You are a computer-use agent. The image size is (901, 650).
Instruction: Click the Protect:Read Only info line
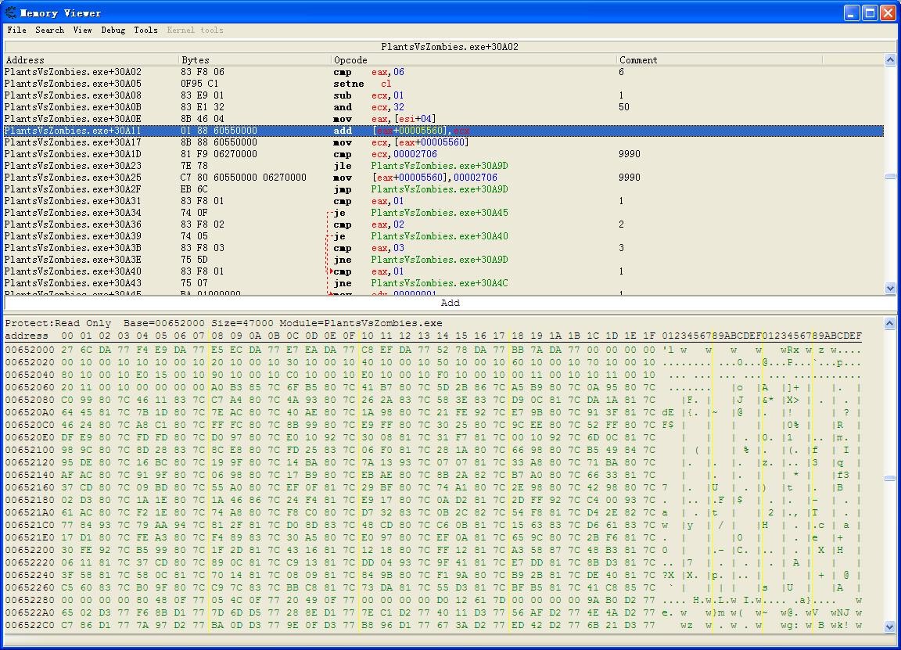[224, 323]
